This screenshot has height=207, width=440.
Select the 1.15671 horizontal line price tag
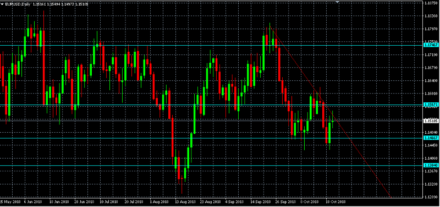tap(431, 105)
